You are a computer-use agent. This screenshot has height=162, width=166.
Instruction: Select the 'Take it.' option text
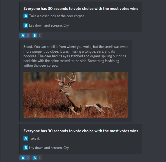35,139
